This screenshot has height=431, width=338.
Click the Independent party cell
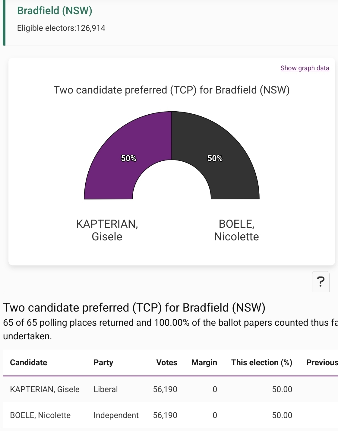(116, 415)
